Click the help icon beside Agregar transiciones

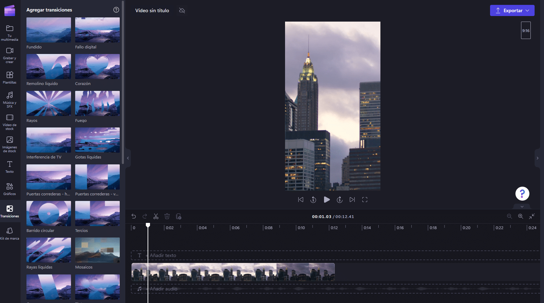click(116, 10)
